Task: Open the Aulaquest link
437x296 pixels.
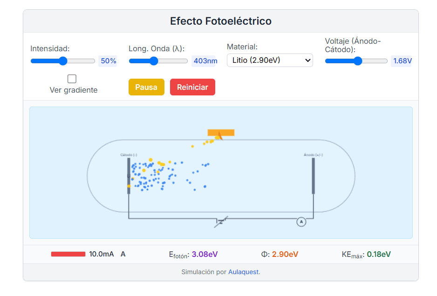Action: coord(243,272)
